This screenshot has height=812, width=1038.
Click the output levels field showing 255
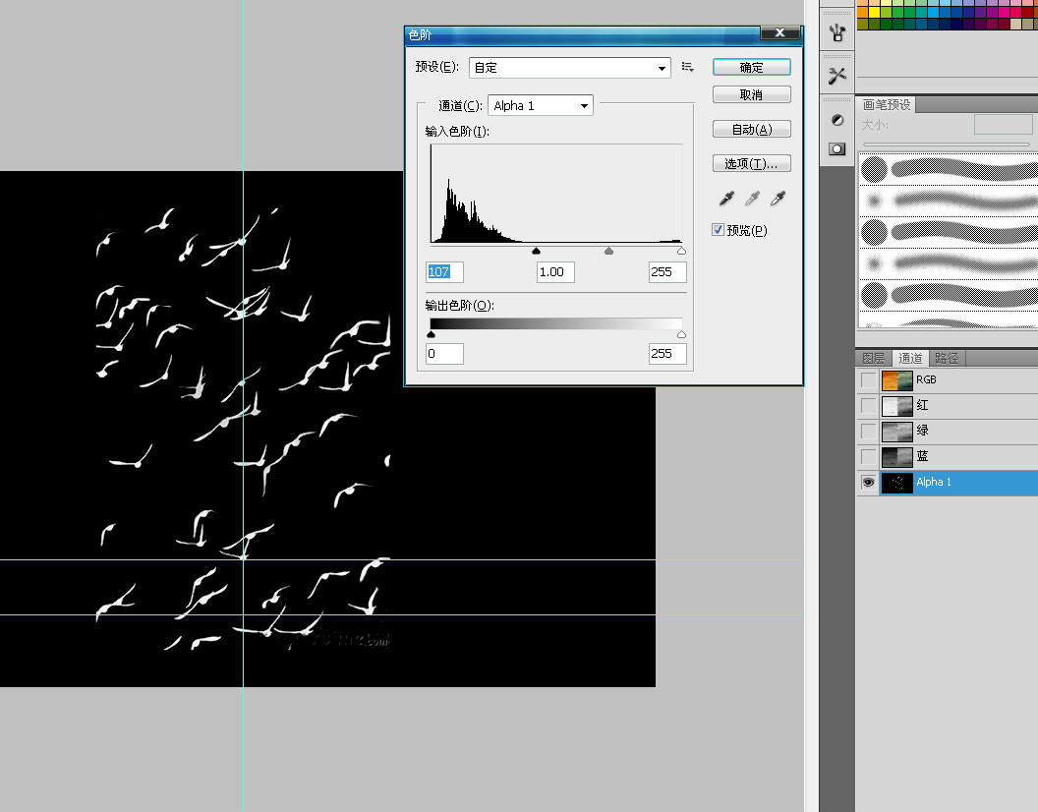667,354
